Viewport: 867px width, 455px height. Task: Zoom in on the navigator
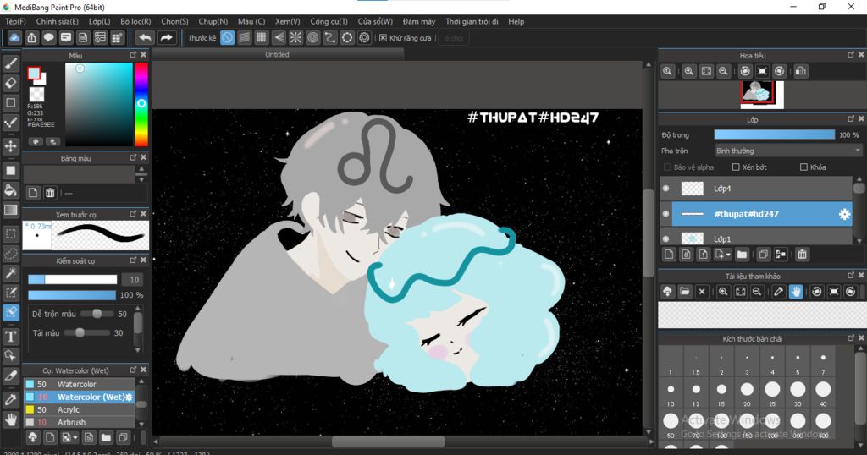pos(689,71)
